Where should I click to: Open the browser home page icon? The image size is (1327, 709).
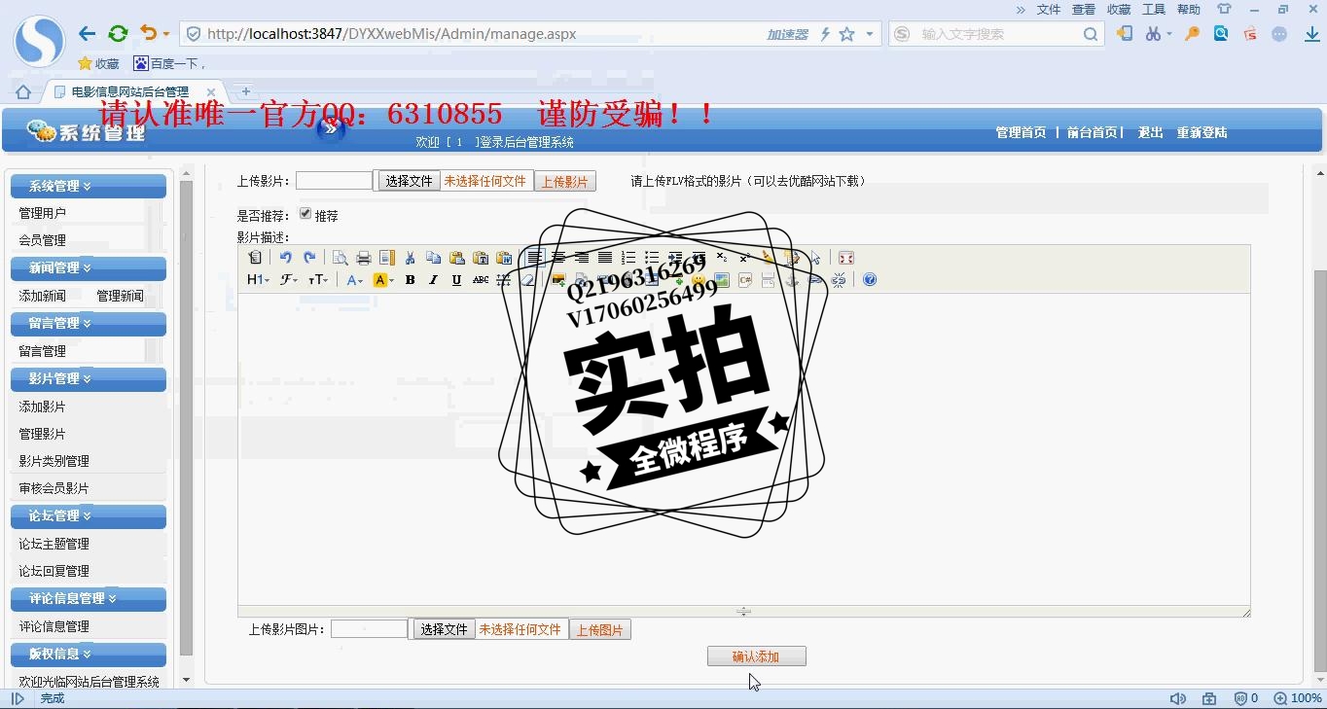coord(23,92)
